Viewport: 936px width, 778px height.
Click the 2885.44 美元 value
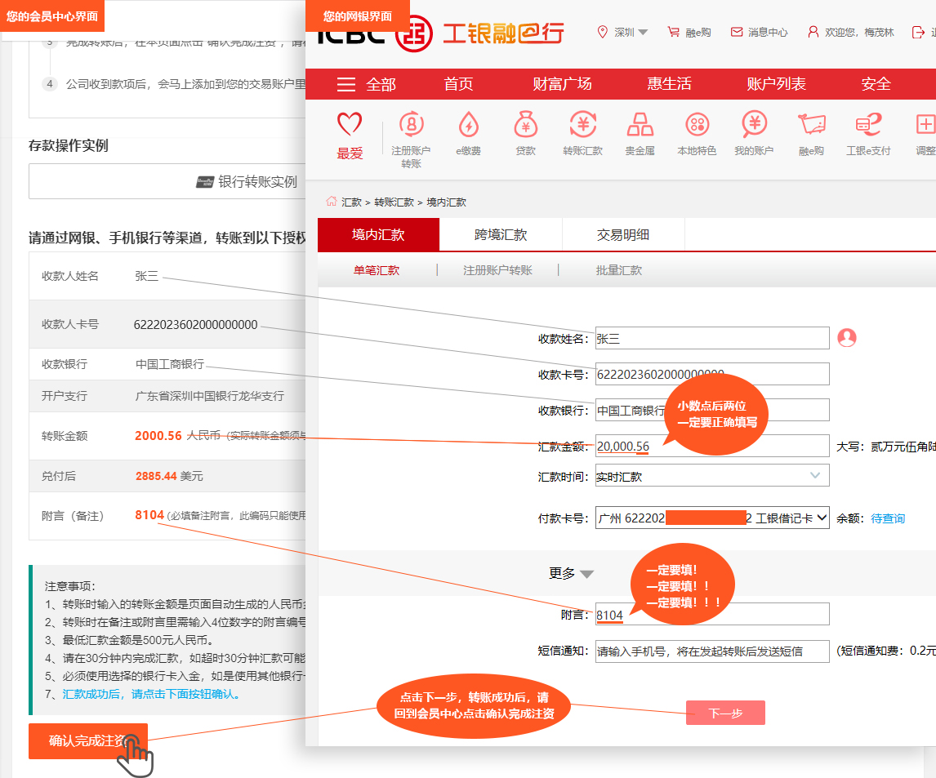point(169,476)
